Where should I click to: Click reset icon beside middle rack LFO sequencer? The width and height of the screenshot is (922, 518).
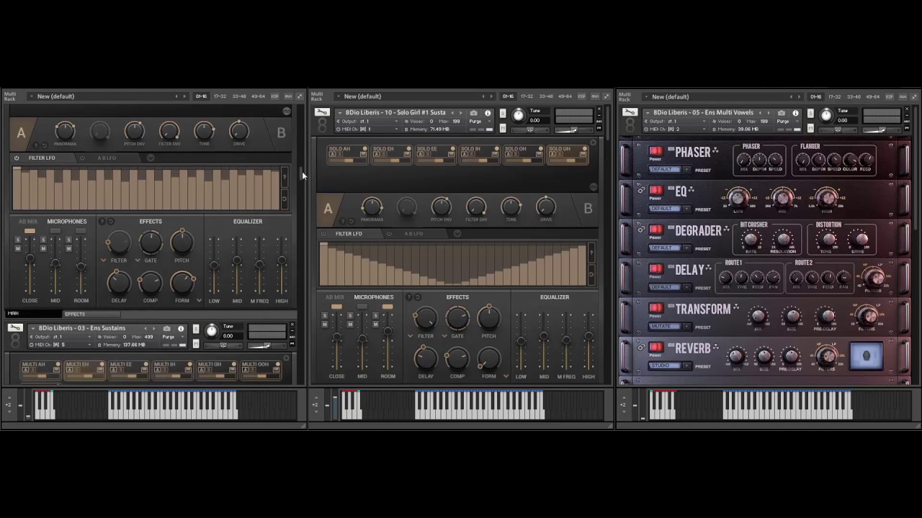pos(591,274)
